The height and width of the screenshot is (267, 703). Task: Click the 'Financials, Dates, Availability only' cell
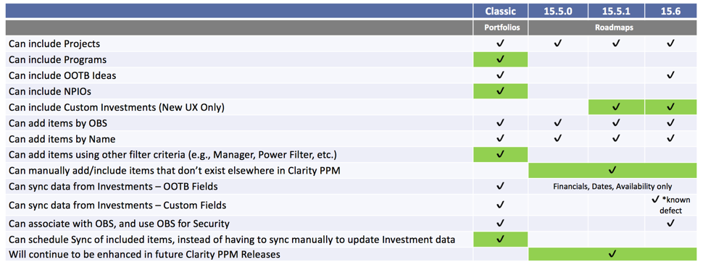612,186
